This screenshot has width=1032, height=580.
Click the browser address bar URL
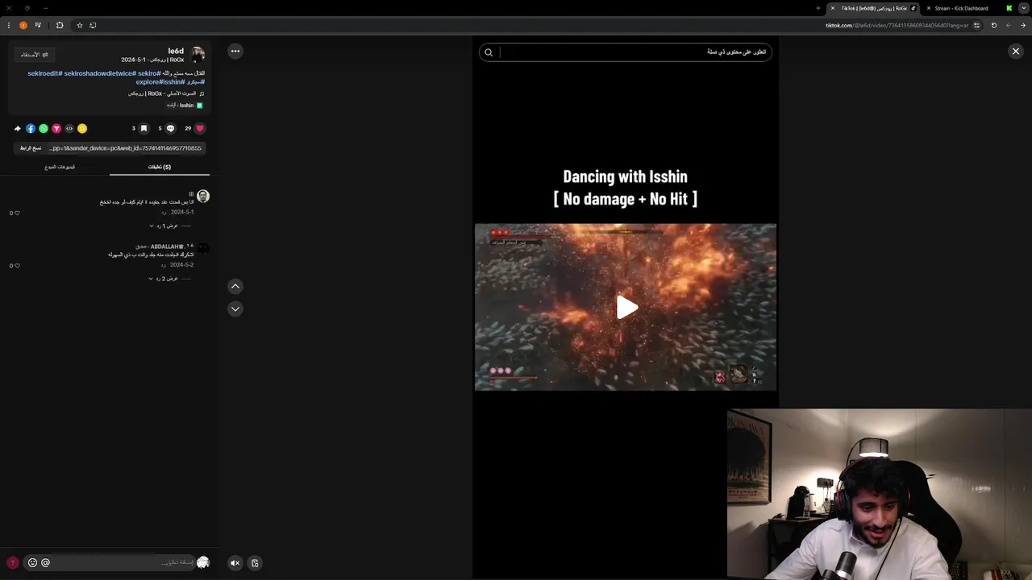coord(896,25)
